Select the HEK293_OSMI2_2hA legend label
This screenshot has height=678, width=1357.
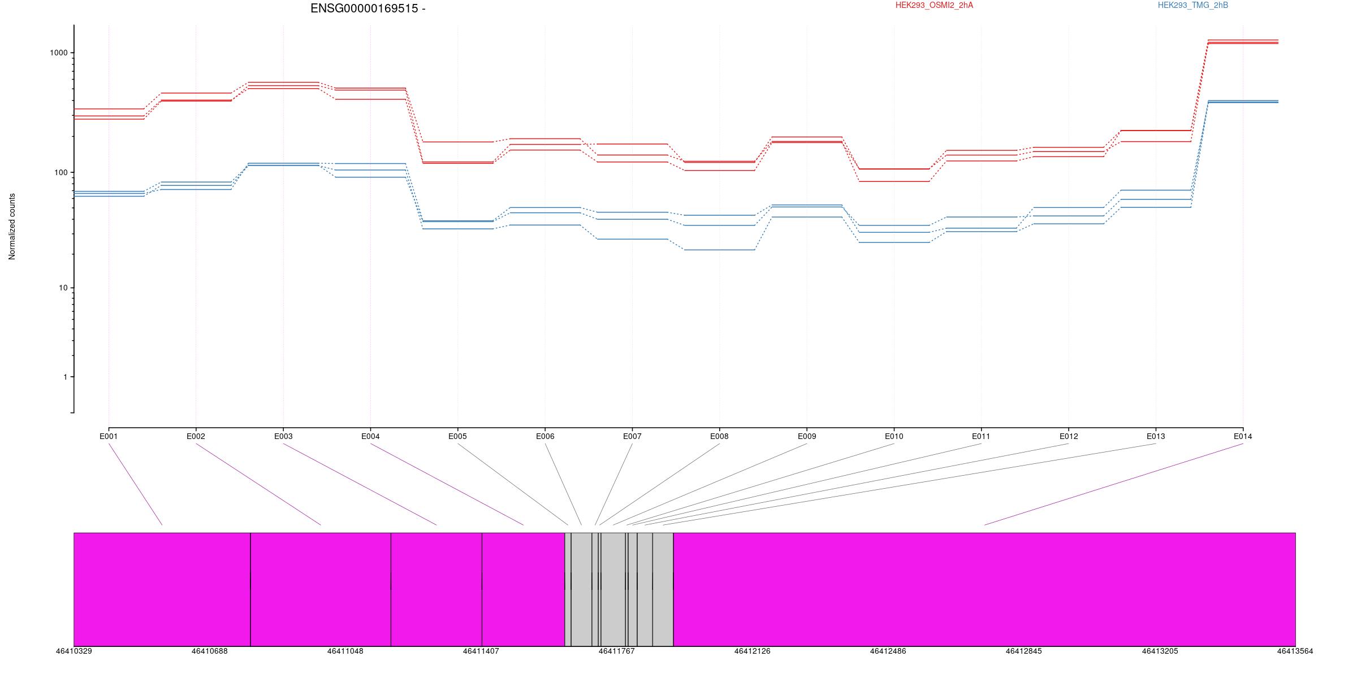coord(934,5)
